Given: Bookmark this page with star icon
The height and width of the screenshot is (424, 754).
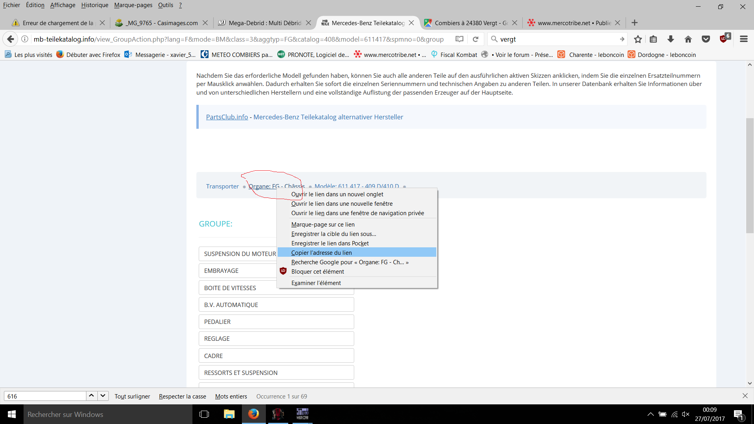Looking at the screenshot, I should [x=638, y=39].
